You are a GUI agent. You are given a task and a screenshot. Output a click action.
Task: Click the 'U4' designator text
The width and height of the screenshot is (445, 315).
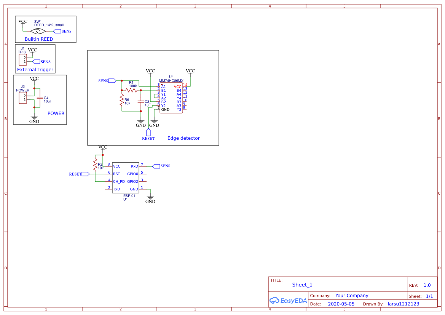click(171, 77)
